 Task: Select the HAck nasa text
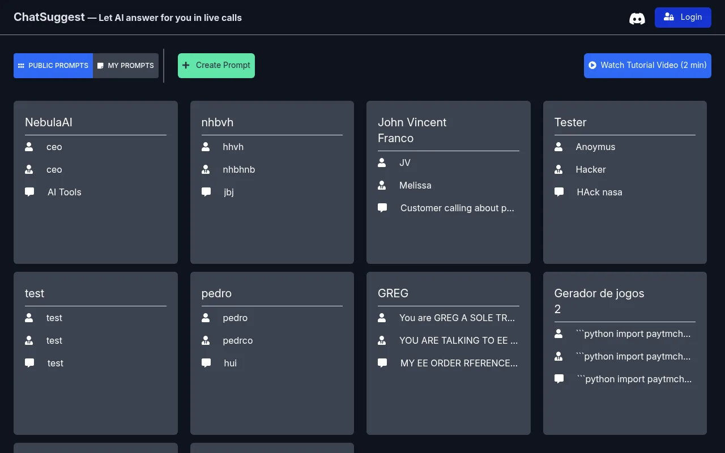click(599, 192)
